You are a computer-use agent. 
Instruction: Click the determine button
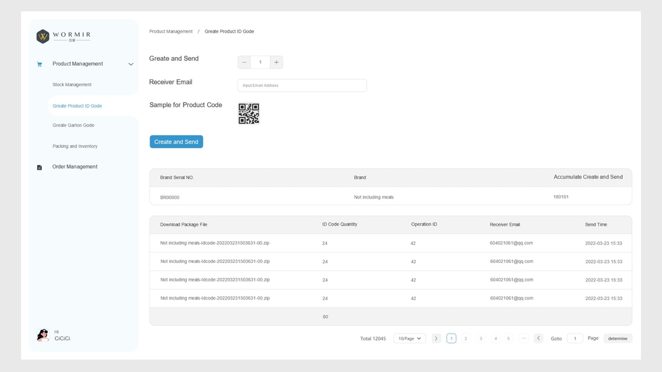click(x=617, y=339)
